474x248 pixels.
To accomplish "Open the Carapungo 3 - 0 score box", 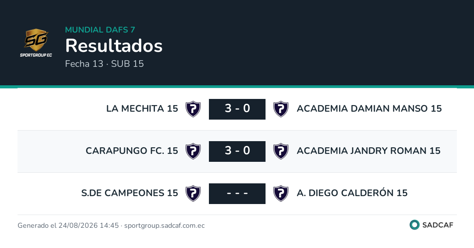I will tap(237, 151).
